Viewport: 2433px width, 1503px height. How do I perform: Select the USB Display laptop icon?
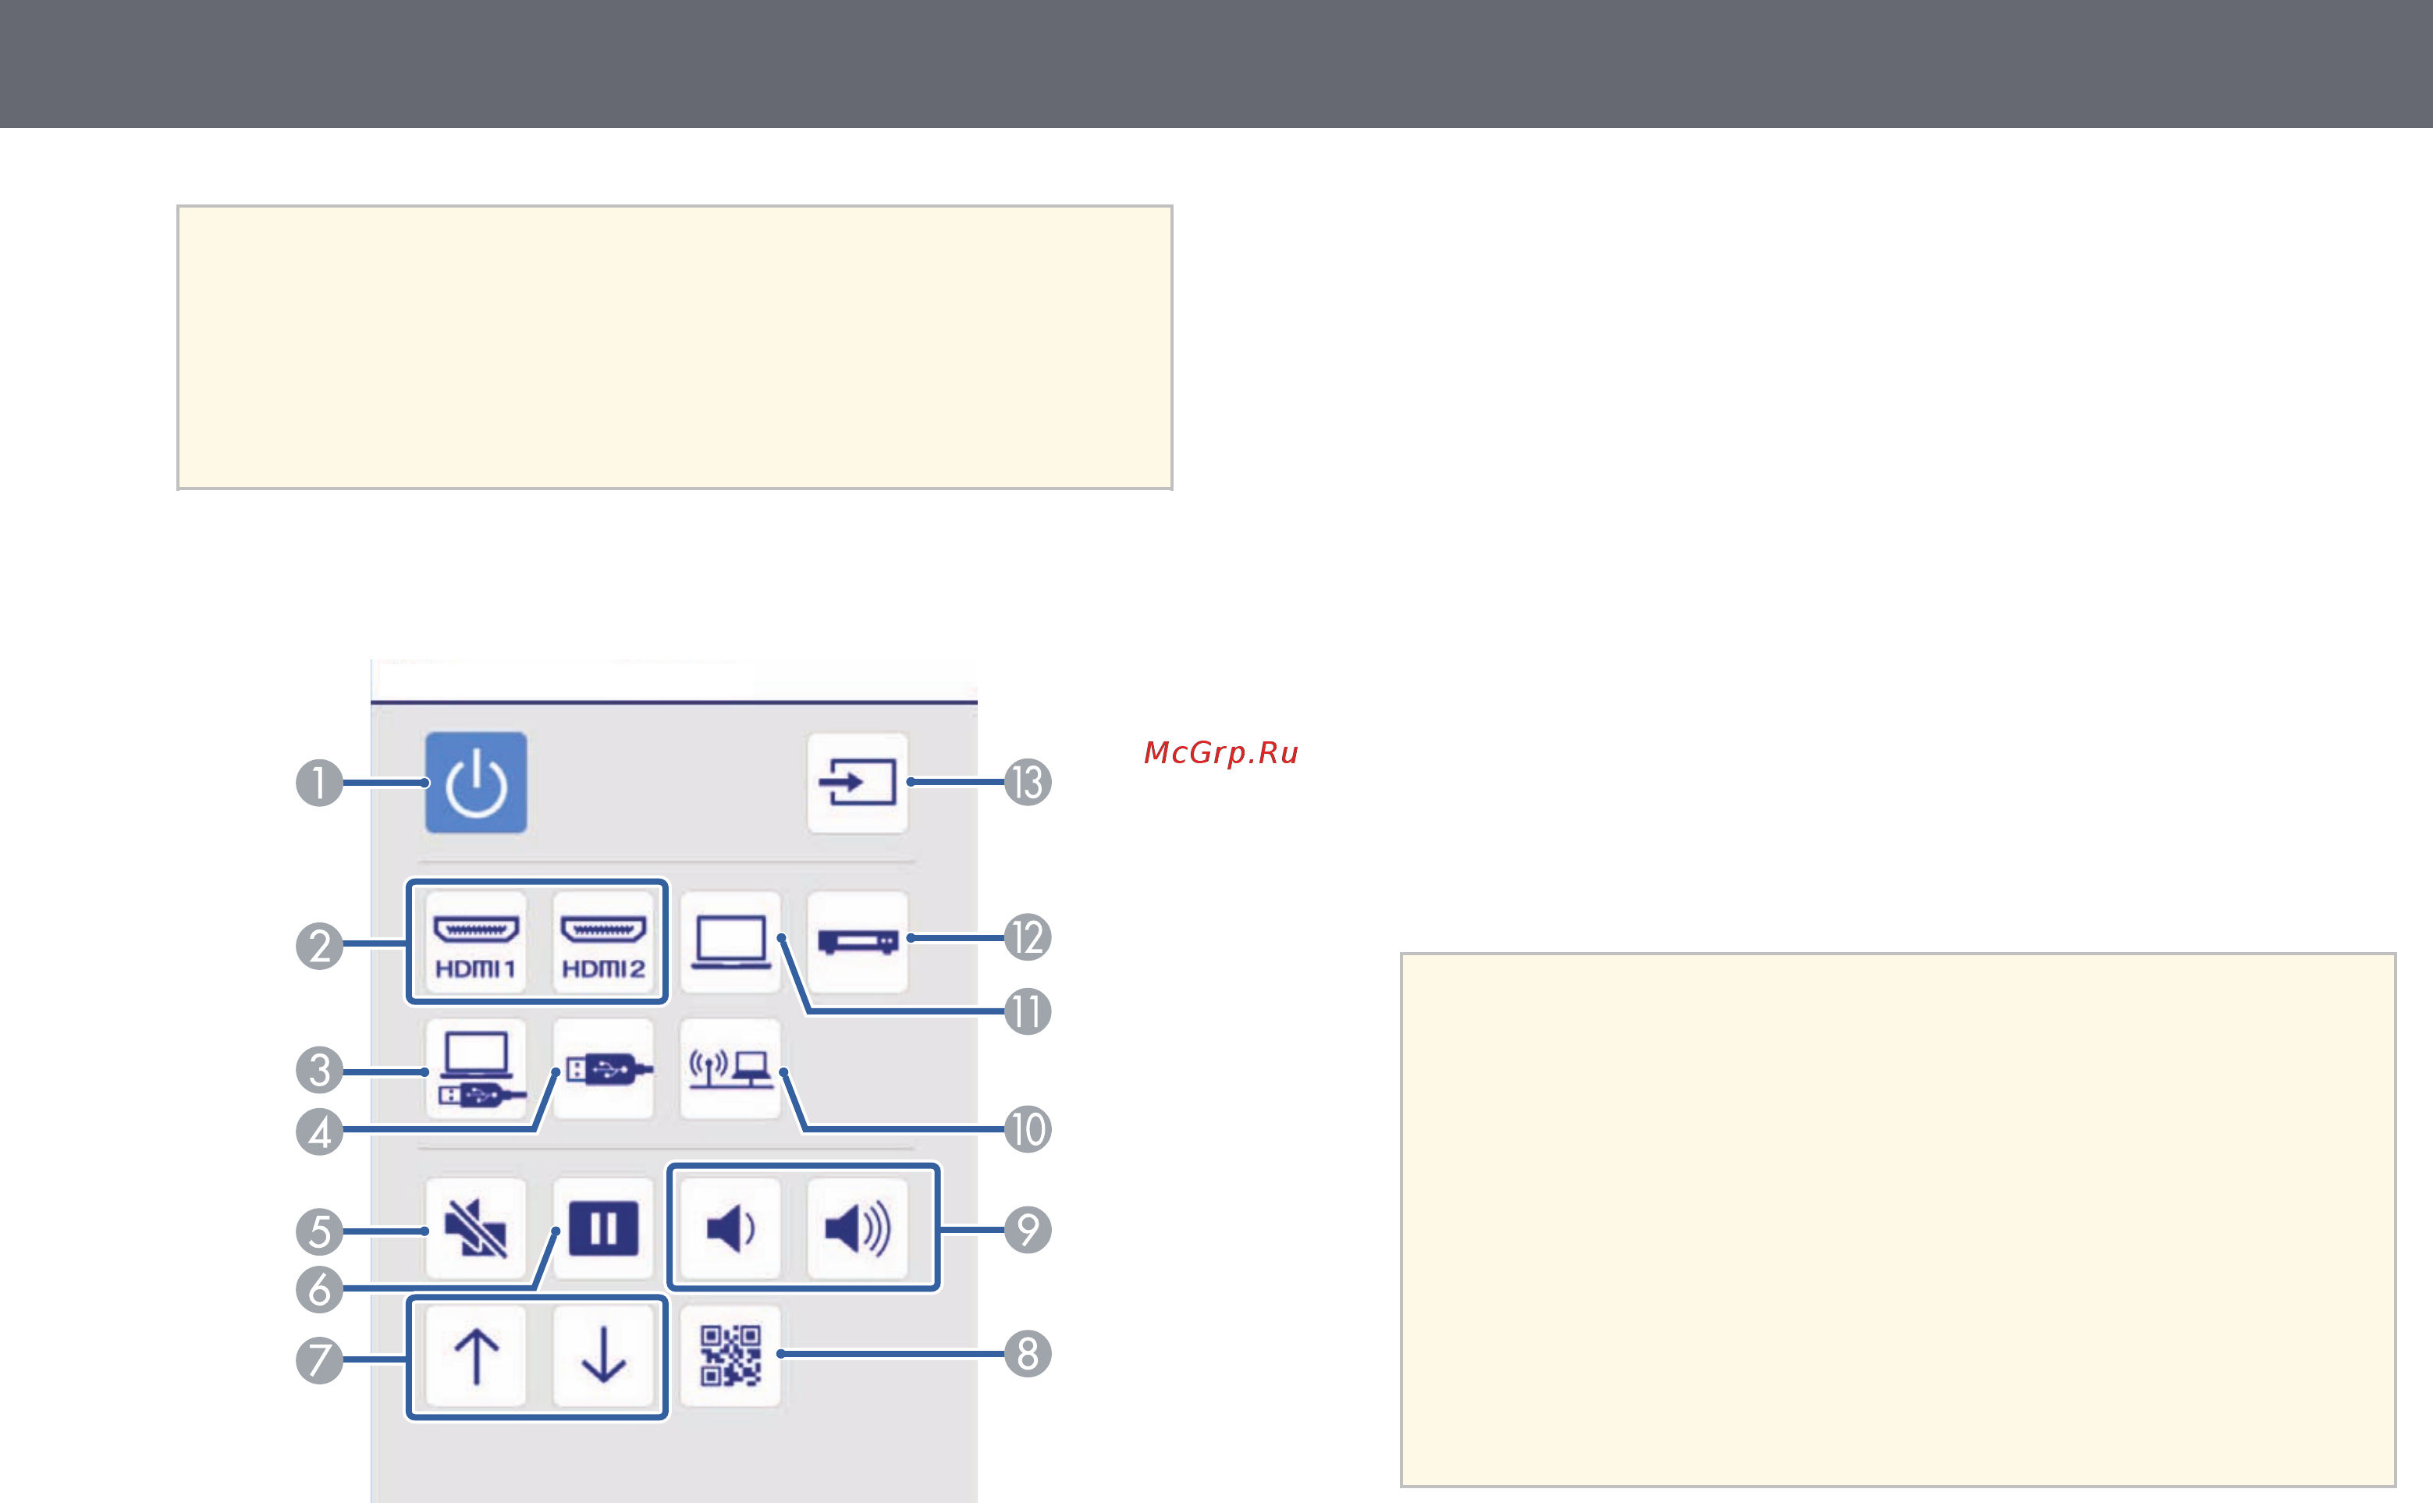click(476, 1068)
